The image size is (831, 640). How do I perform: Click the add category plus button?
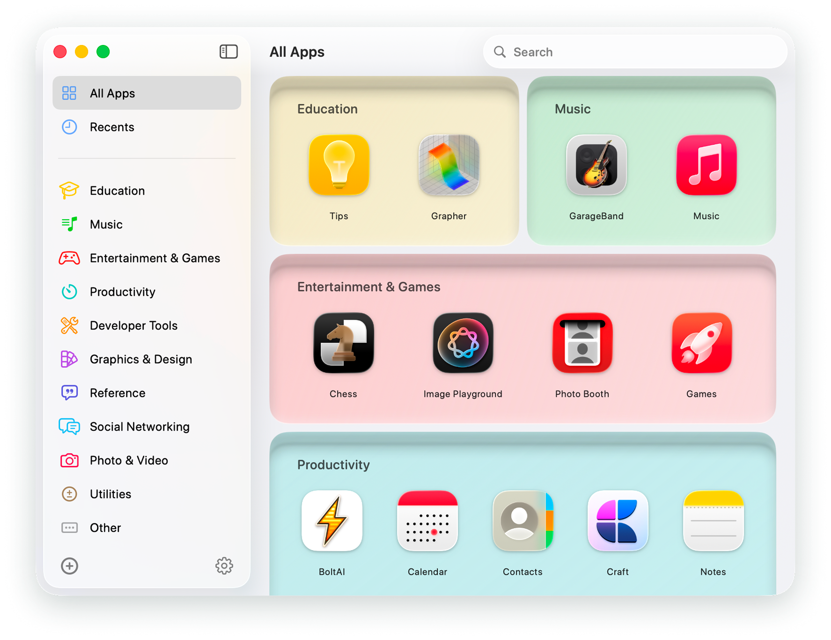[70, 566]
